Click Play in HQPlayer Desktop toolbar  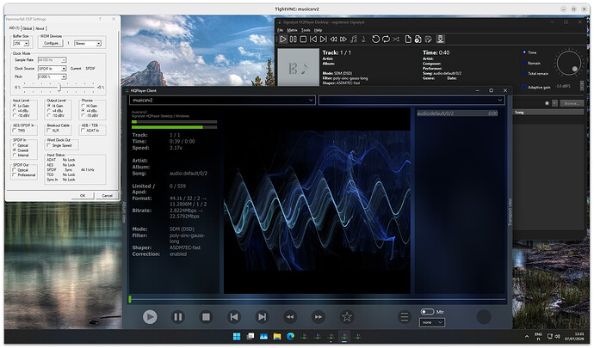click(283, 39)
